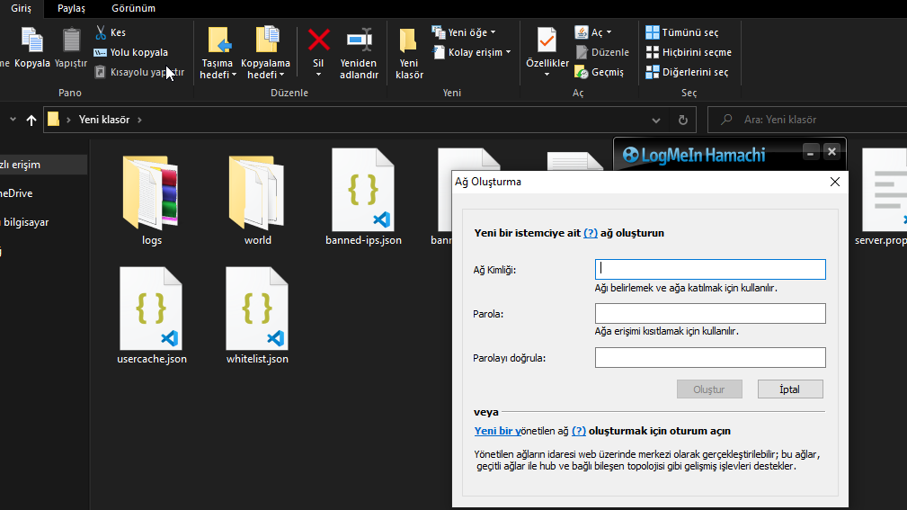Click the (?) help link after 'yönetilen ağ'
Image resolution: width=907 pixels, height=510 pixels.
(578, 431)
